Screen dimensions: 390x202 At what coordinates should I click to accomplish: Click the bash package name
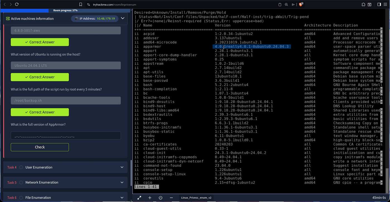point(148,85)
